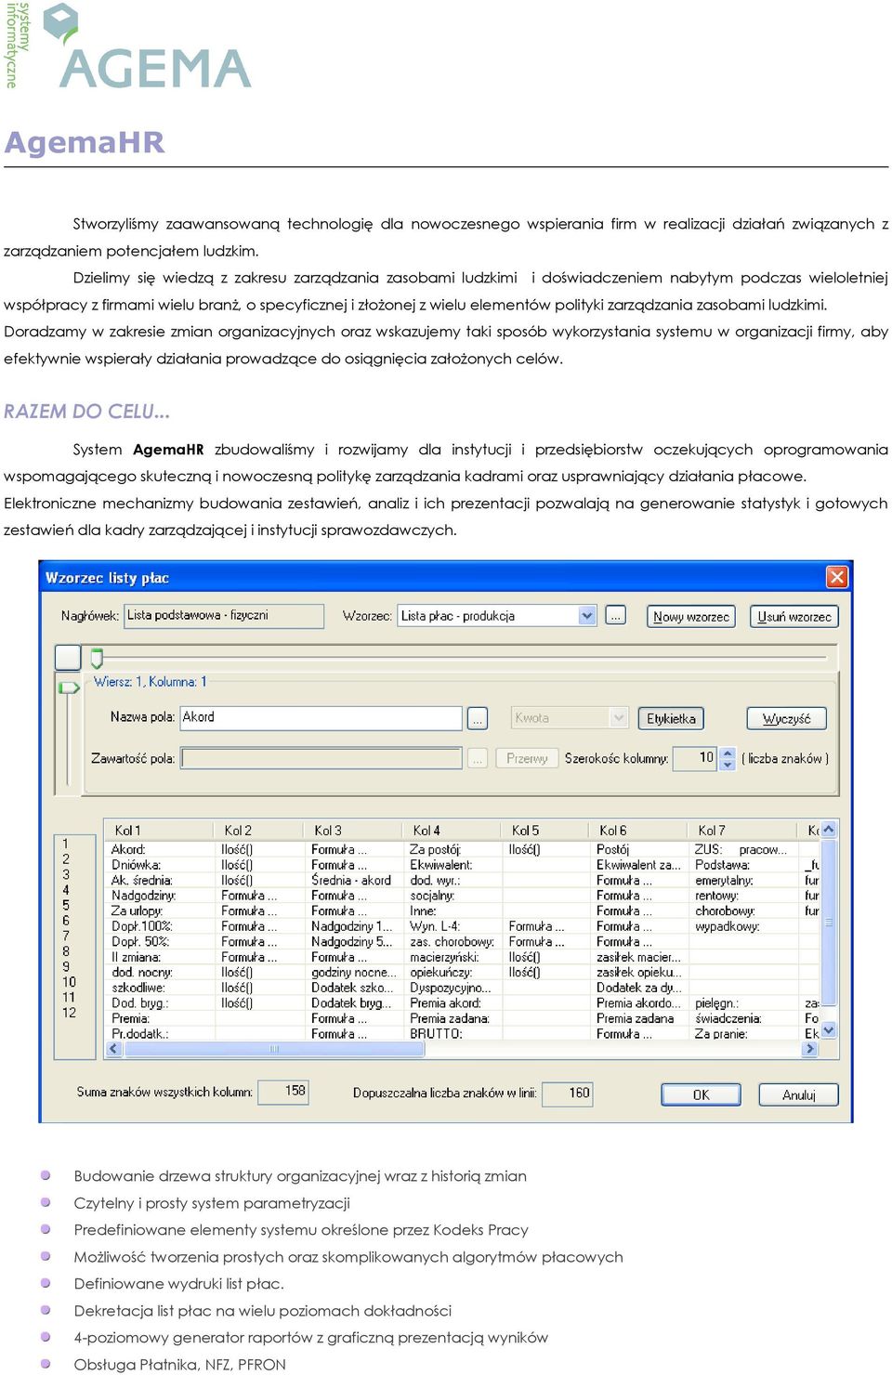This screenshot has width=892, height=1375.
Task: Click the Dopuszczalna liczba znaków field showing 160
Action: pyautogui.click(x=568, y=1093)
